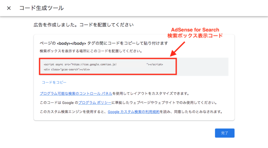Click the script tag code line
The image size is (268, 148).
tap(104, 64)
